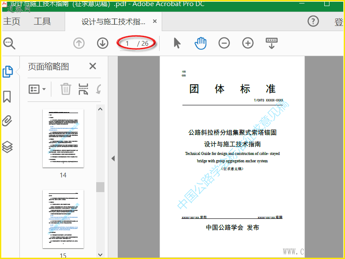Open the help question mark menu
Image resolution: width=345 pixels, height=259 pixels.
coord(313,21)
